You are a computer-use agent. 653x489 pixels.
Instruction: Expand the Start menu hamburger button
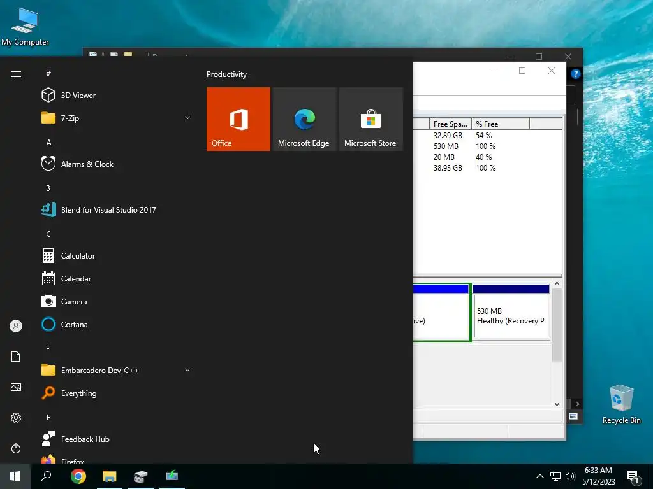tap(16, 74)
